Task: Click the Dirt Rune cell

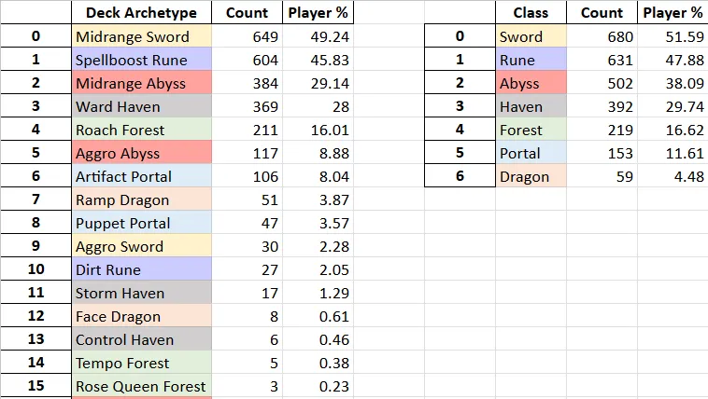Action: pyautogui.click(x=141, y=269)
